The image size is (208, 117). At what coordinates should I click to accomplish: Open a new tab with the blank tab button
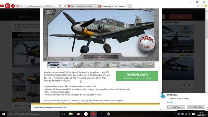point(130,6)
